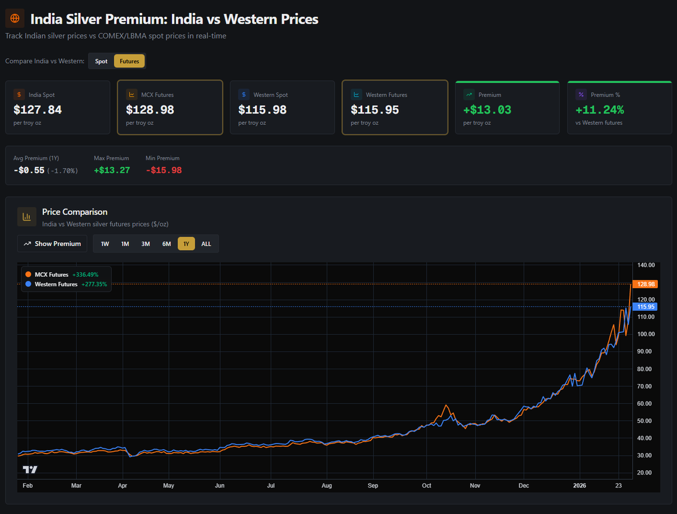Click the +$13.03 premium value

[487, 110]
